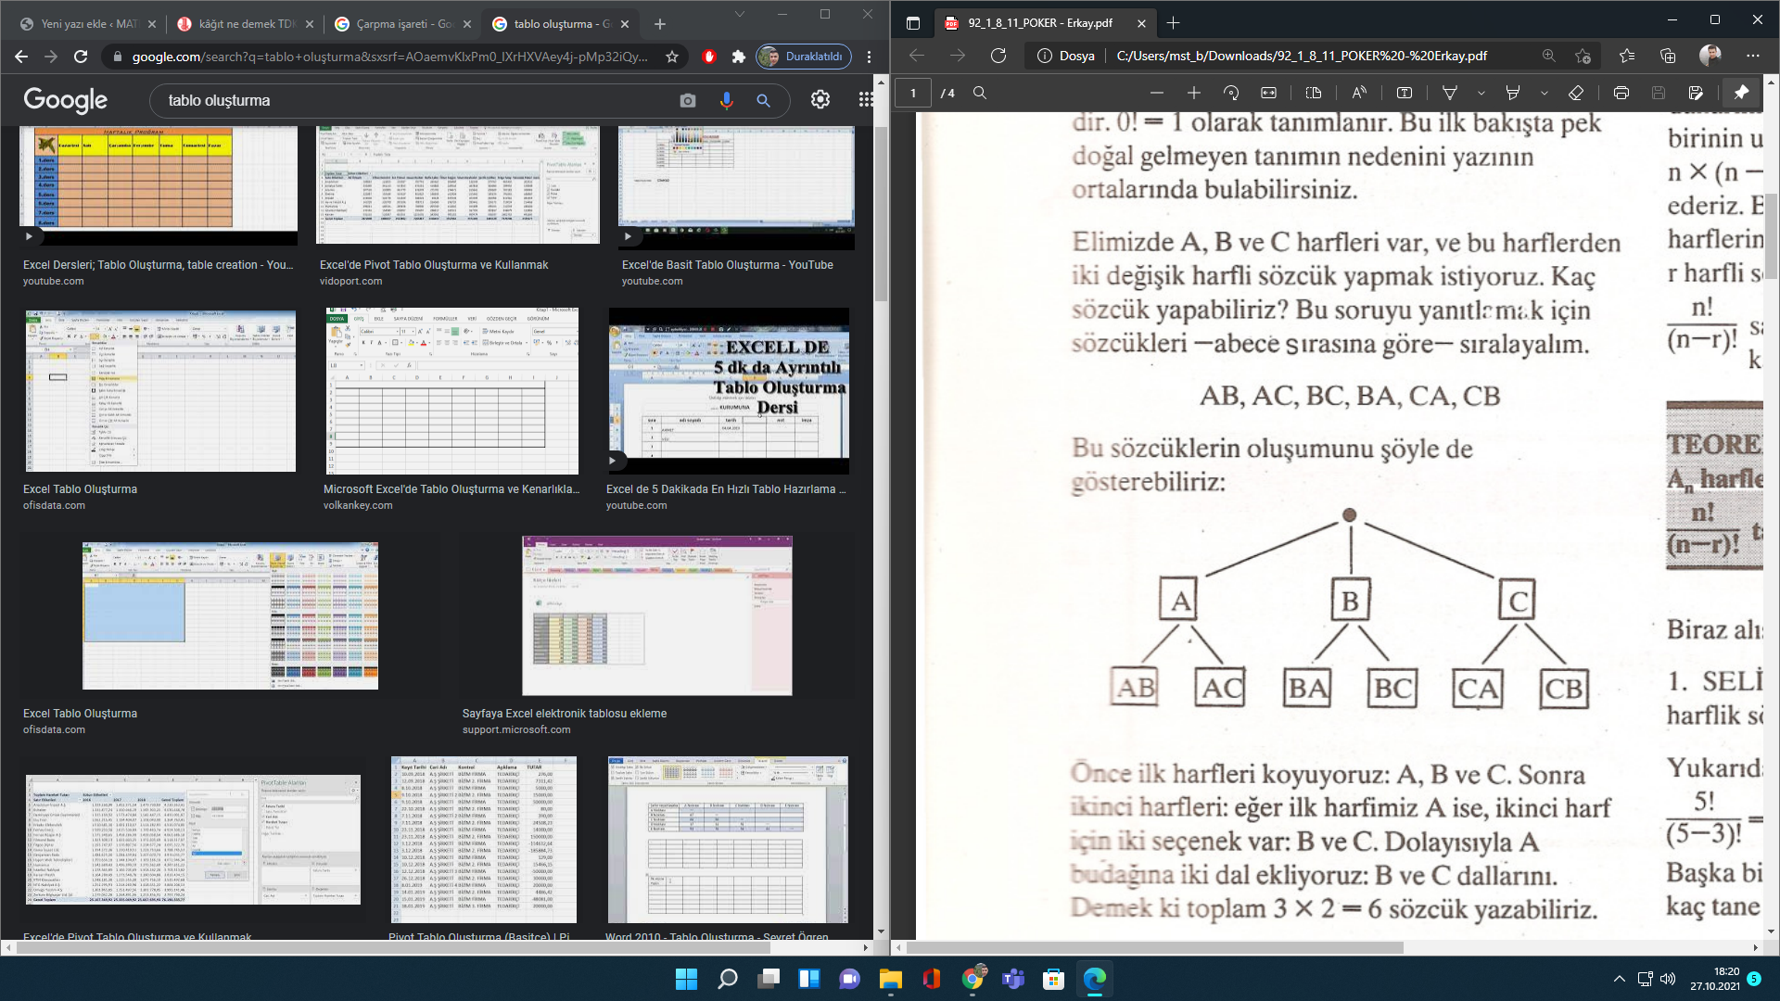This screenshot has height=1001, width=1780.
Task: Add PDF page to Edge favorites
Action: pos(1583,56)
